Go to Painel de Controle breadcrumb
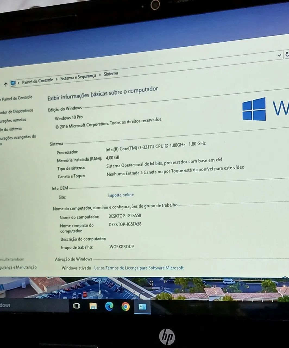This screenshot has width=289, height=348. tap(37, 81)
